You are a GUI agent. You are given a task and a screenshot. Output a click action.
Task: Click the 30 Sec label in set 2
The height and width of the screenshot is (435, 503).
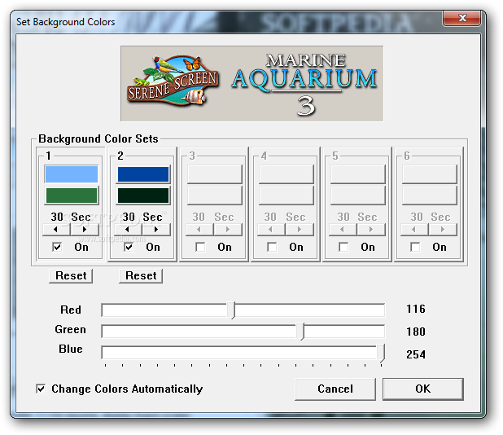142,217
